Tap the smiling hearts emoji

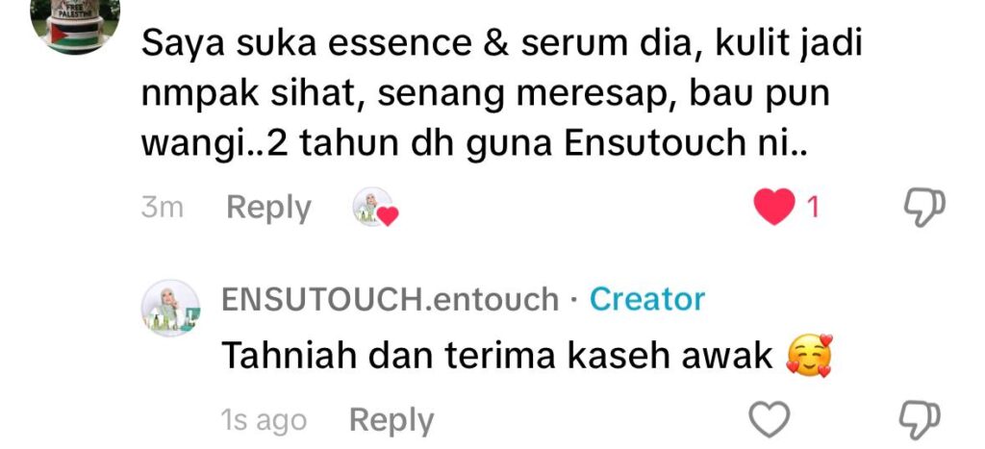(810, 356)
